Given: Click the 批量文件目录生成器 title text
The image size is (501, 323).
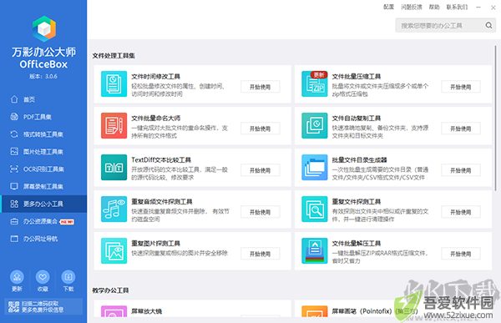Looking at the screenshot, I should [x=359, y=159].
